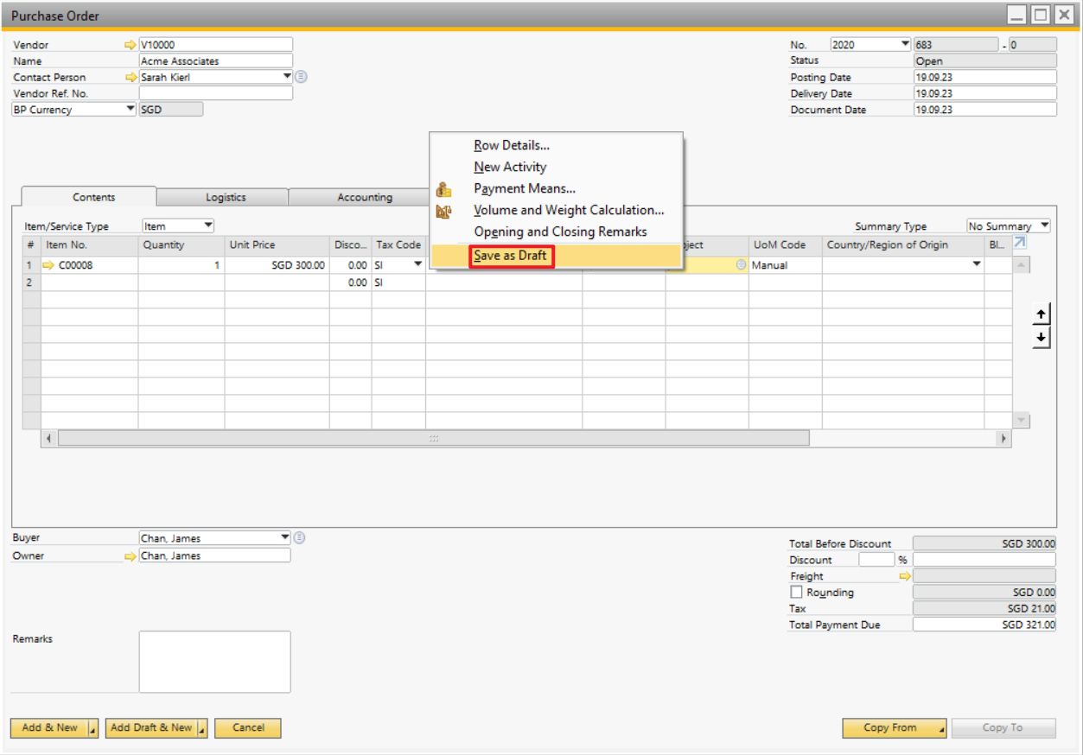Image resolution: width=1083 pixels, height=755 pixels.
Task: Click vertical scrollbar down arrow of grid
Action: pos(1022,421)
